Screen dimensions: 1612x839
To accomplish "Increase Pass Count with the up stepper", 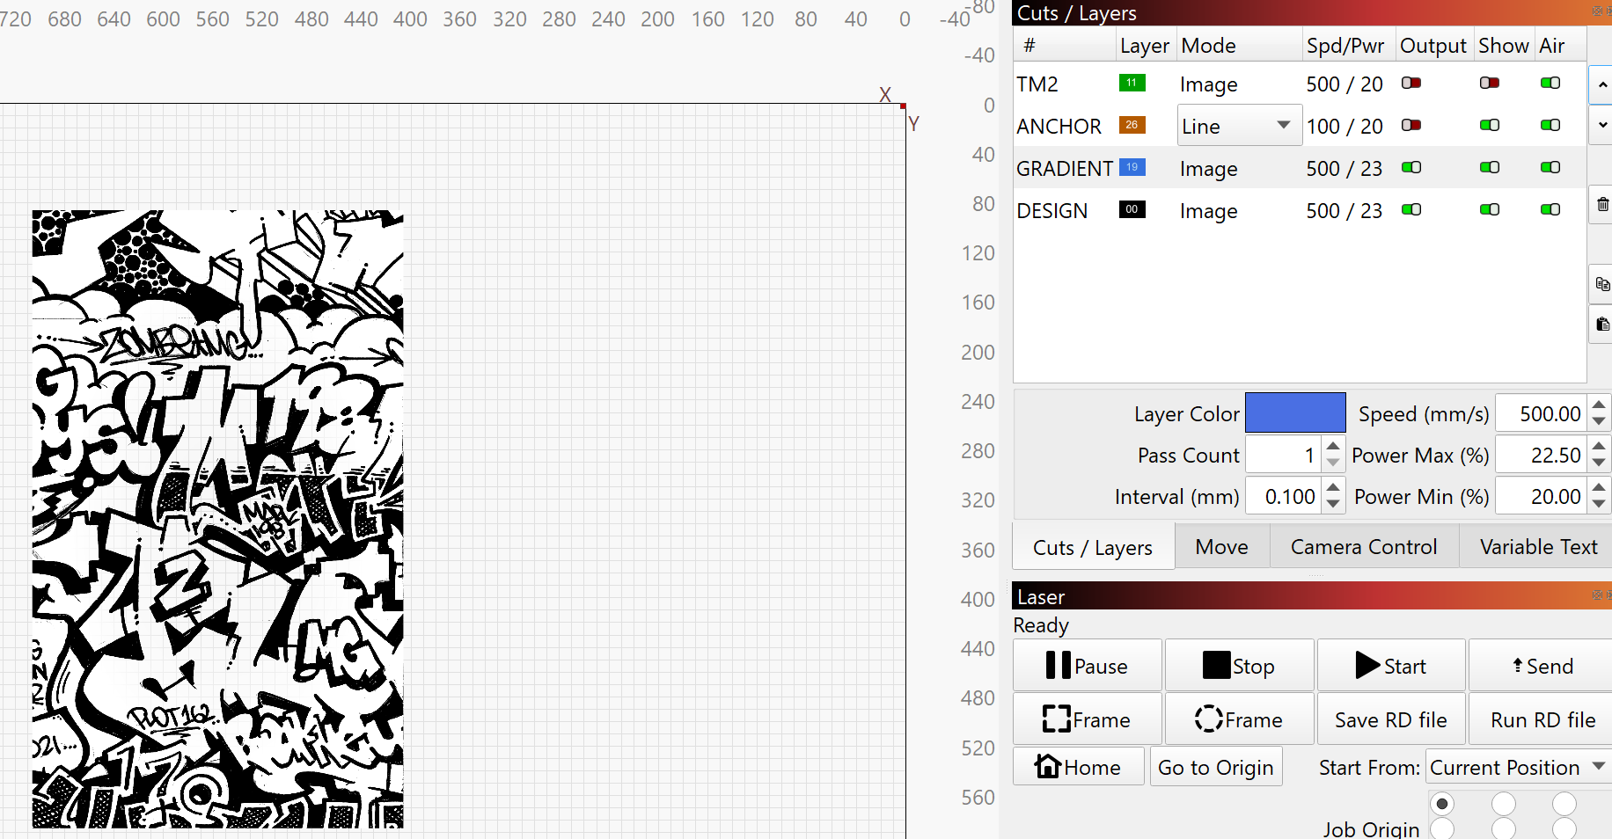I will (1333, 447).
